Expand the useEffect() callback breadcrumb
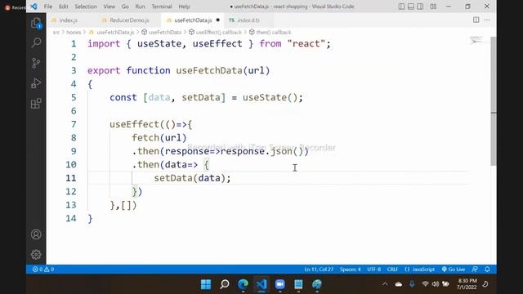The width and height of the screenshot is (523, 294). pyautogui.click(x=218, y=32)
